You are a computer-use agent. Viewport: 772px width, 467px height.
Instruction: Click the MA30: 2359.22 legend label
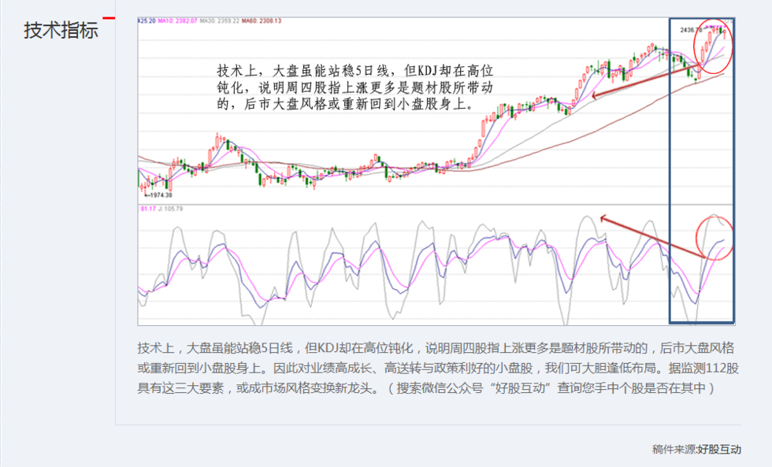[219, 20]
